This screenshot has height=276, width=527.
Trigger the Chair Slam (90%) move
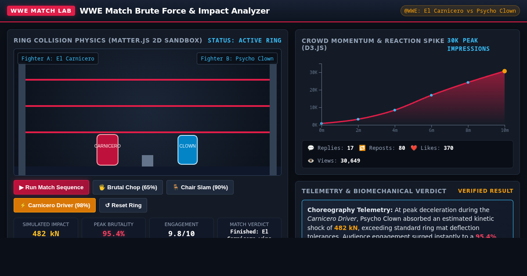[x=200, y=188]
